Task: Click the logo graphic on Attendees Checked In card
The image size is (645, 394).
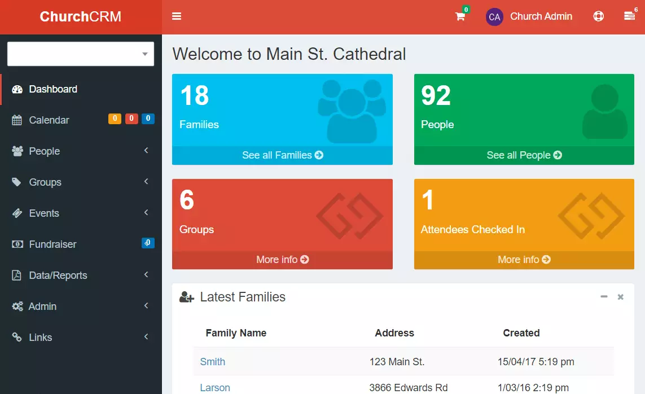Action: coord(591,216)
